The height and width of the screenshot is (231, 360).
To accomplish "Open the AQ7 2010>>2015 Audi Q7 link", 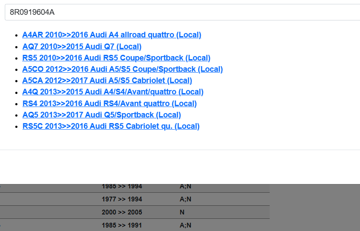I will coord(82,47).
